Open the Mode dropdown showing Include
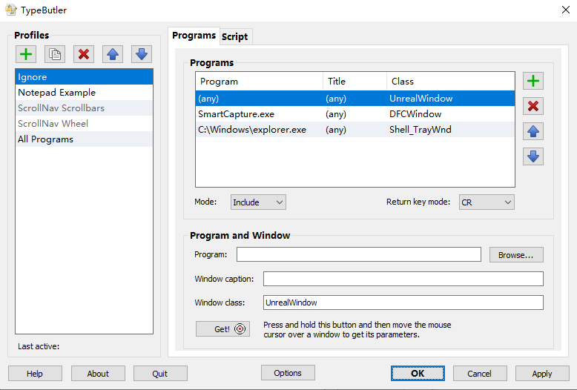This screenshot has height=390, width=577. coord(258,202)
